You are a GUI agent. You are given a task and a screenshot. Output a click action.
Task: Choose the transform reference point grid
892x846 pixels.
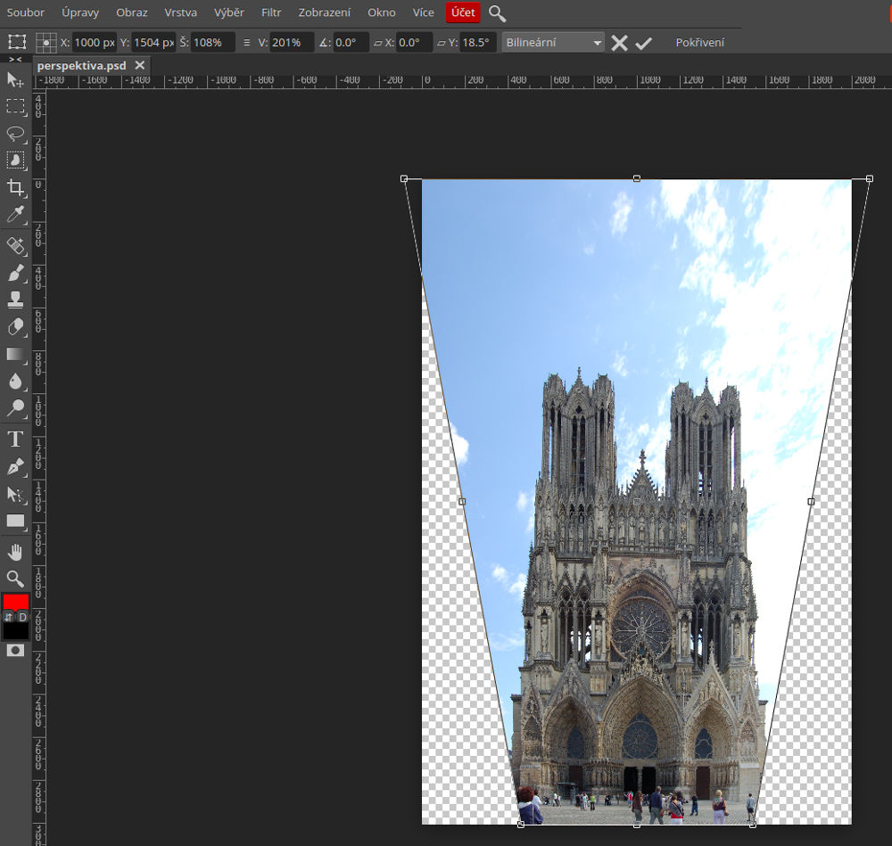tap(46, 43)
